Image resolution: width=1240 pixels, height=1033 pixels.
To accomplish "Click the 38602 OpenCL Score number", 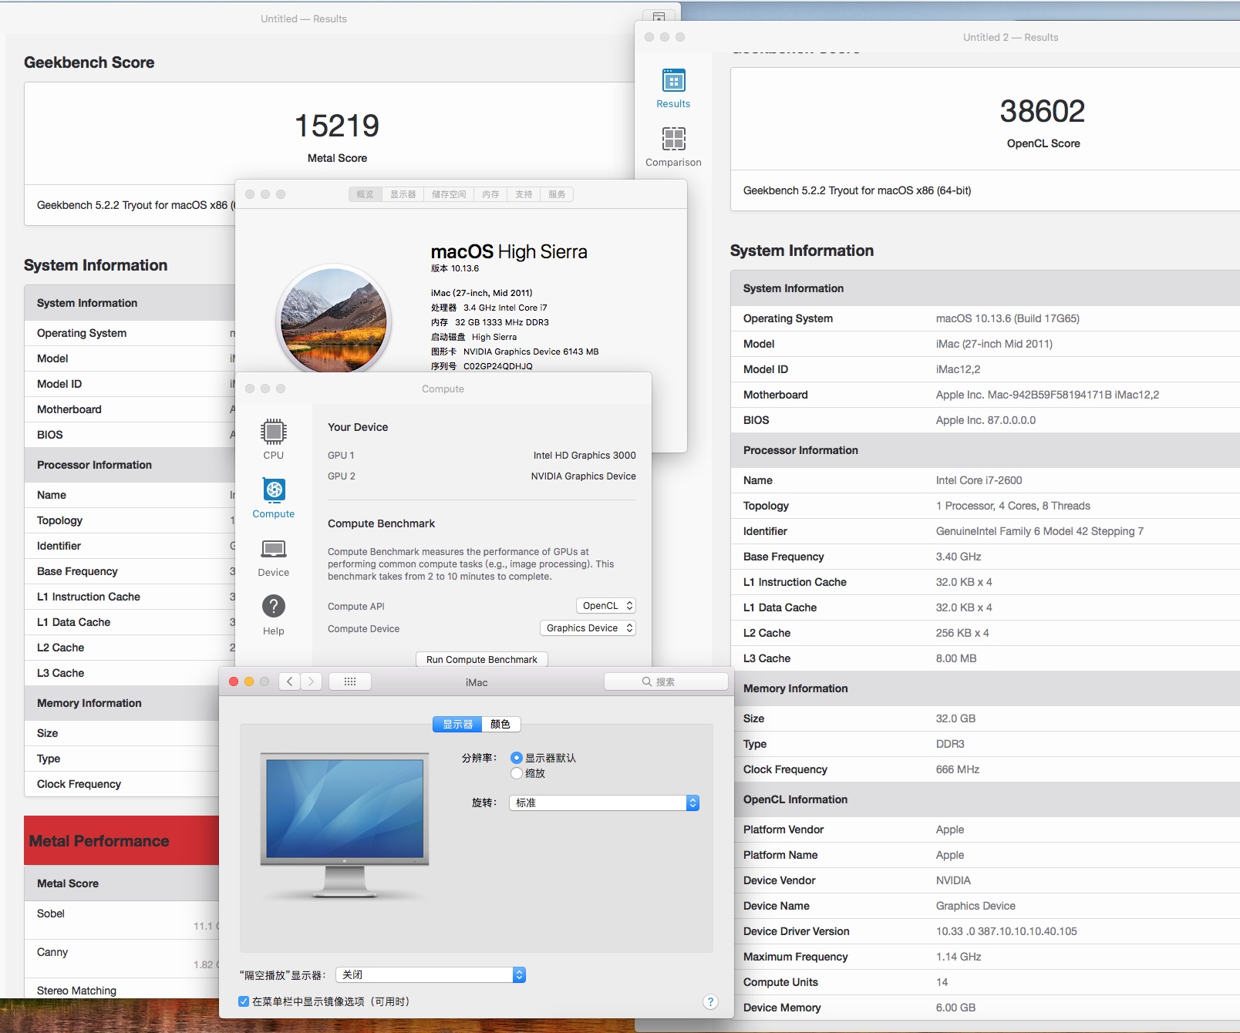I will (x=1043, y=111).
